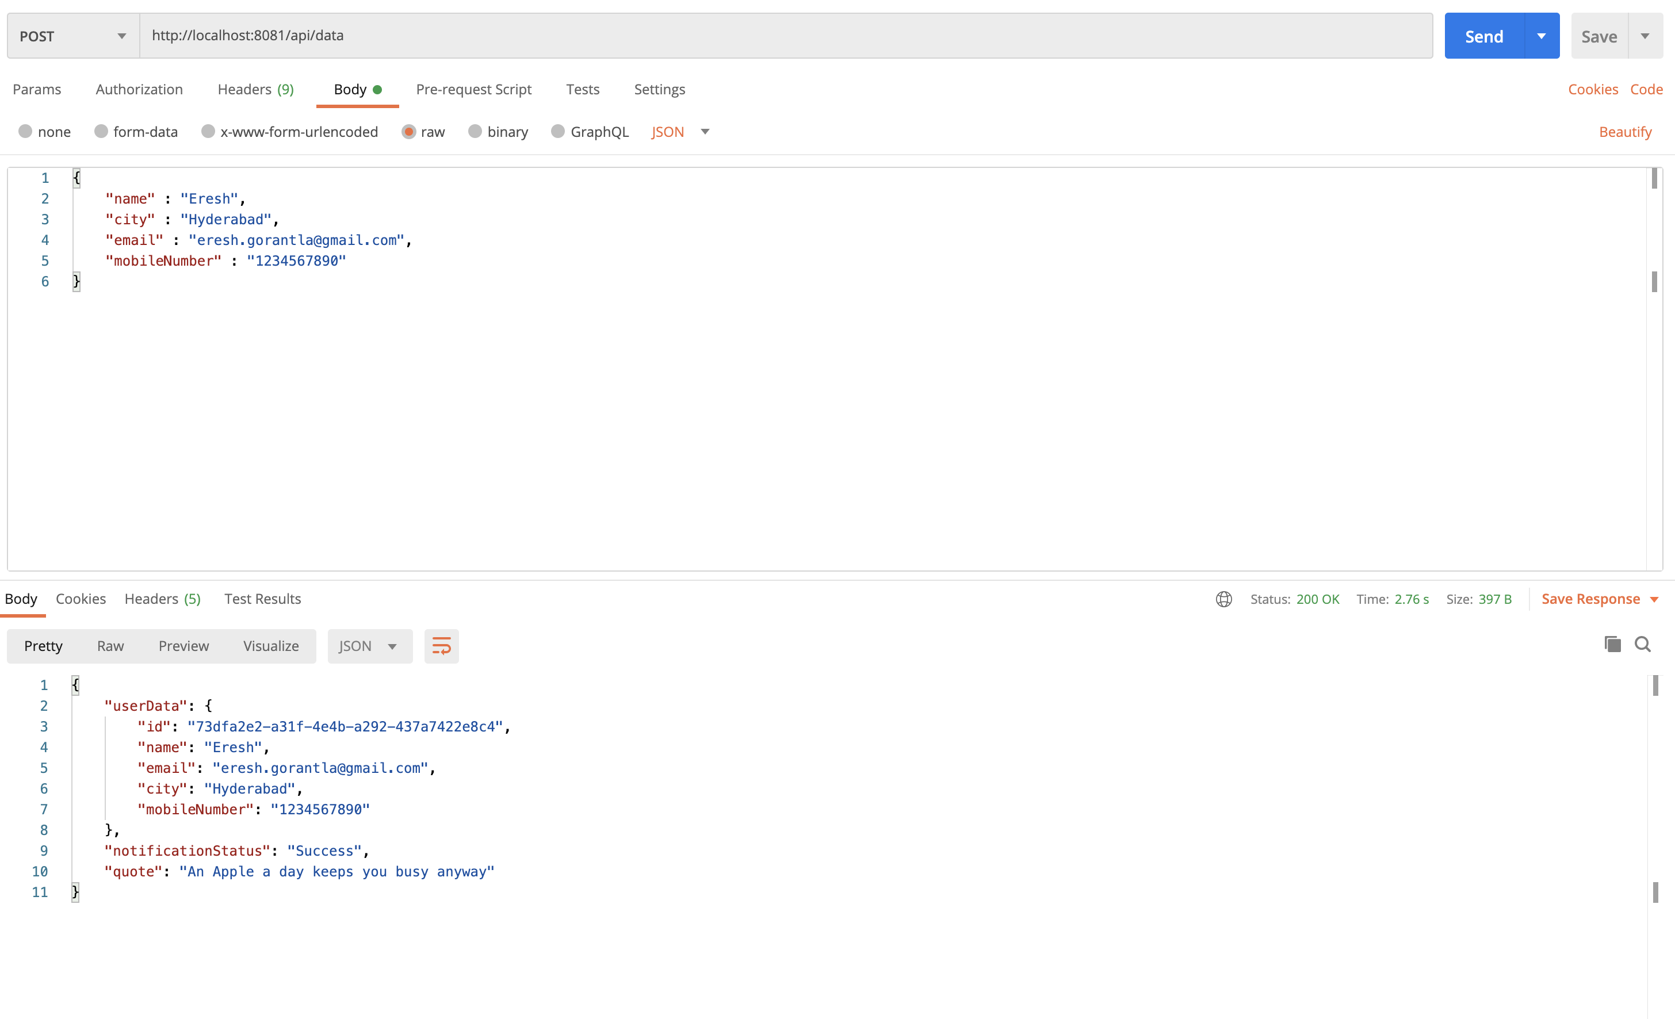
Task: Open the Save button dropdown arrow
Action: 1645,36
